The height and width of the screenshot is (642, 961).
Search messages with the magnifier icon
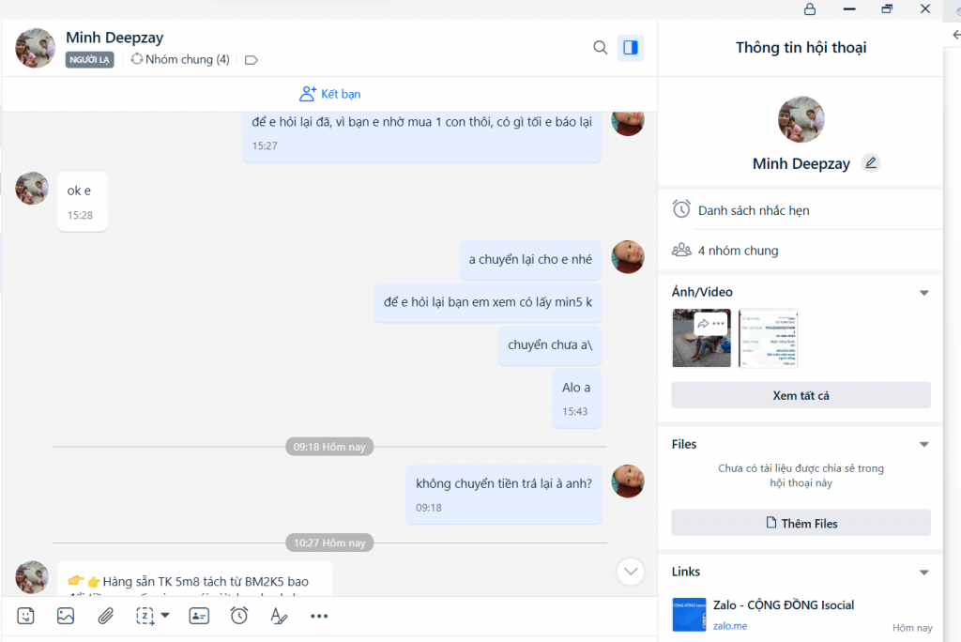coord(601,47)
